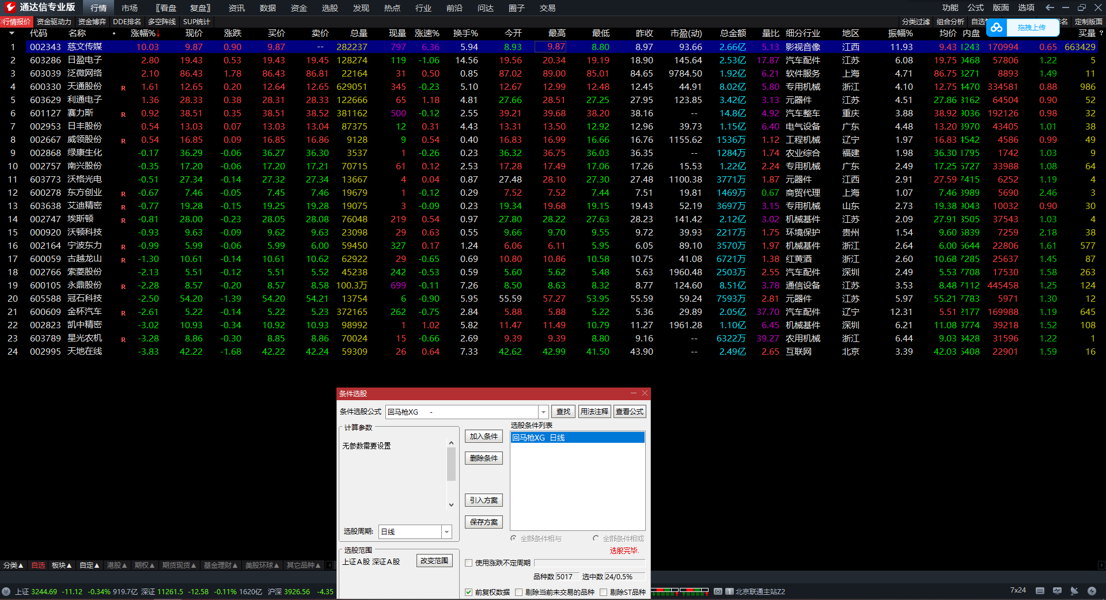Click the 涨幅% column header to sort

point(145,33)
